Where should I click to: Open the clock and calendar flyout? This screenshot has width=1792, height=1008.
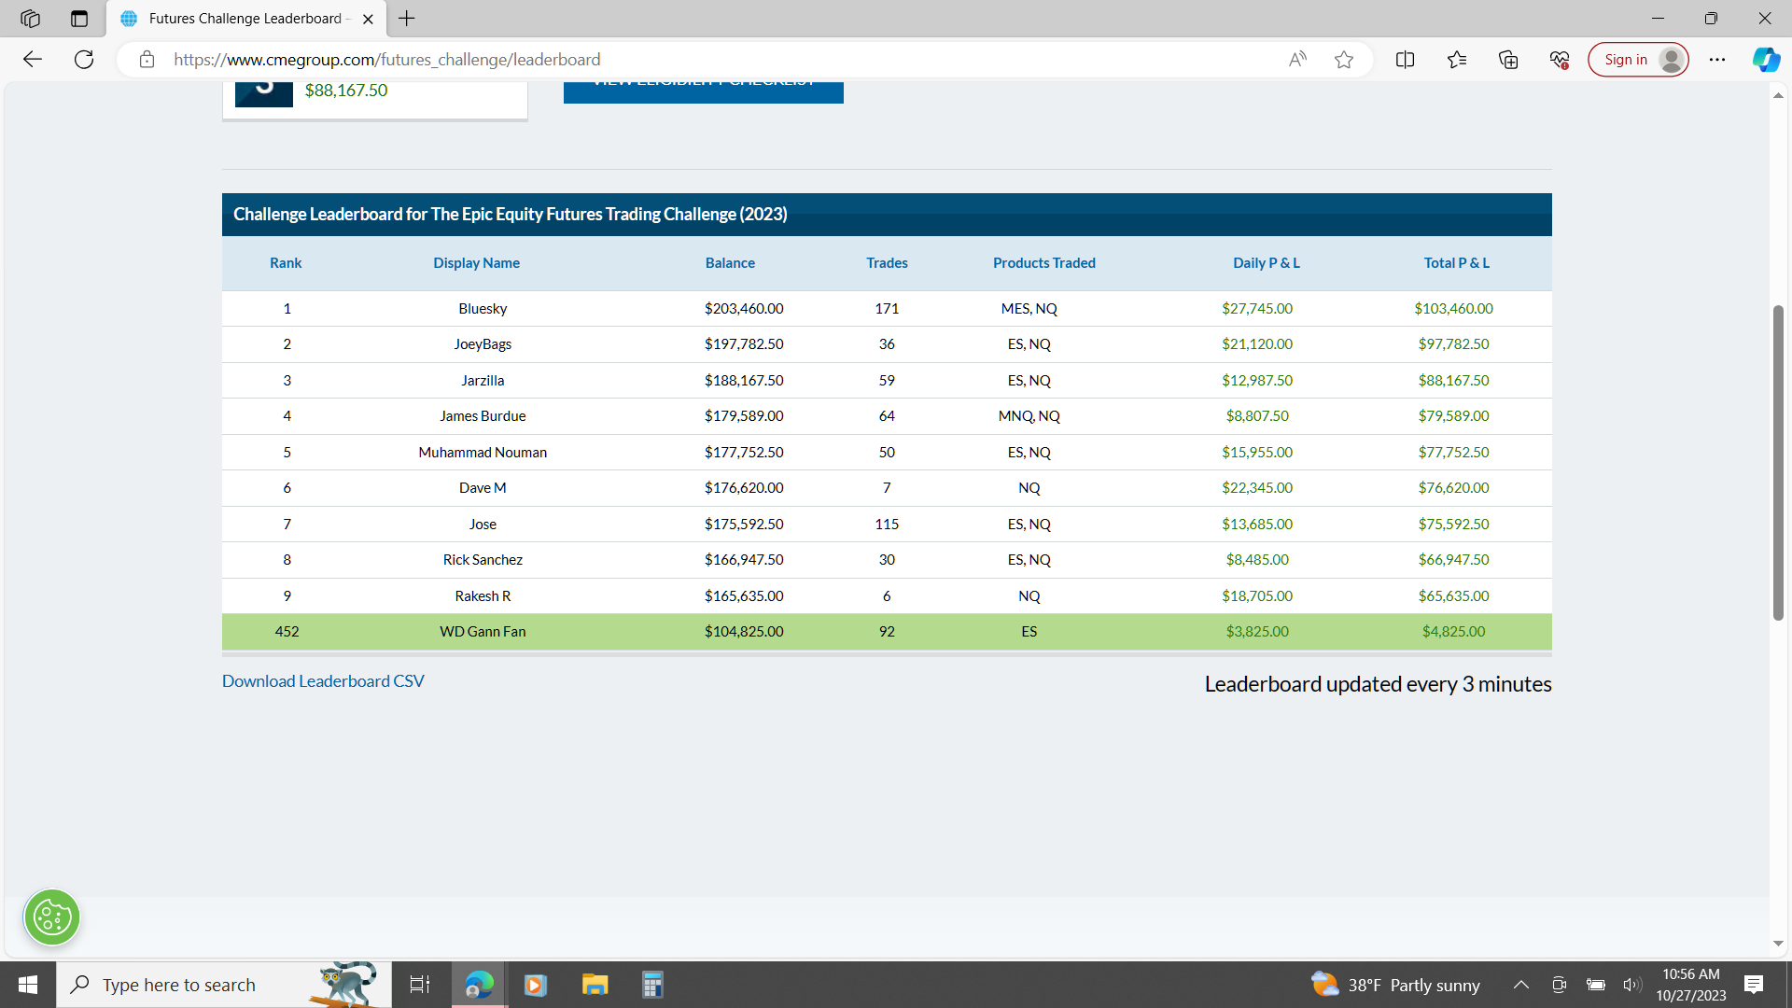pyautogui.click(x=1691, y=985)
